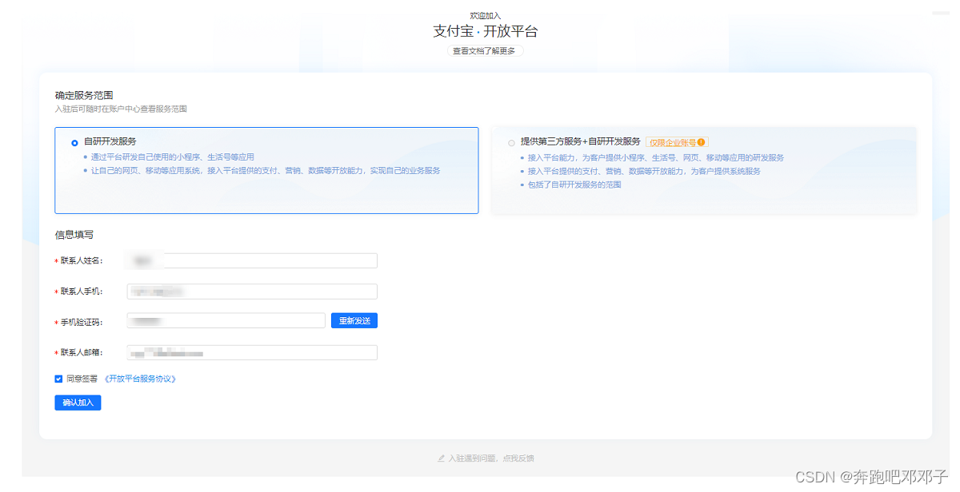Select the 自研开发服务 radio button
This screenshot has width=960, height=492.
pos(74,143)
